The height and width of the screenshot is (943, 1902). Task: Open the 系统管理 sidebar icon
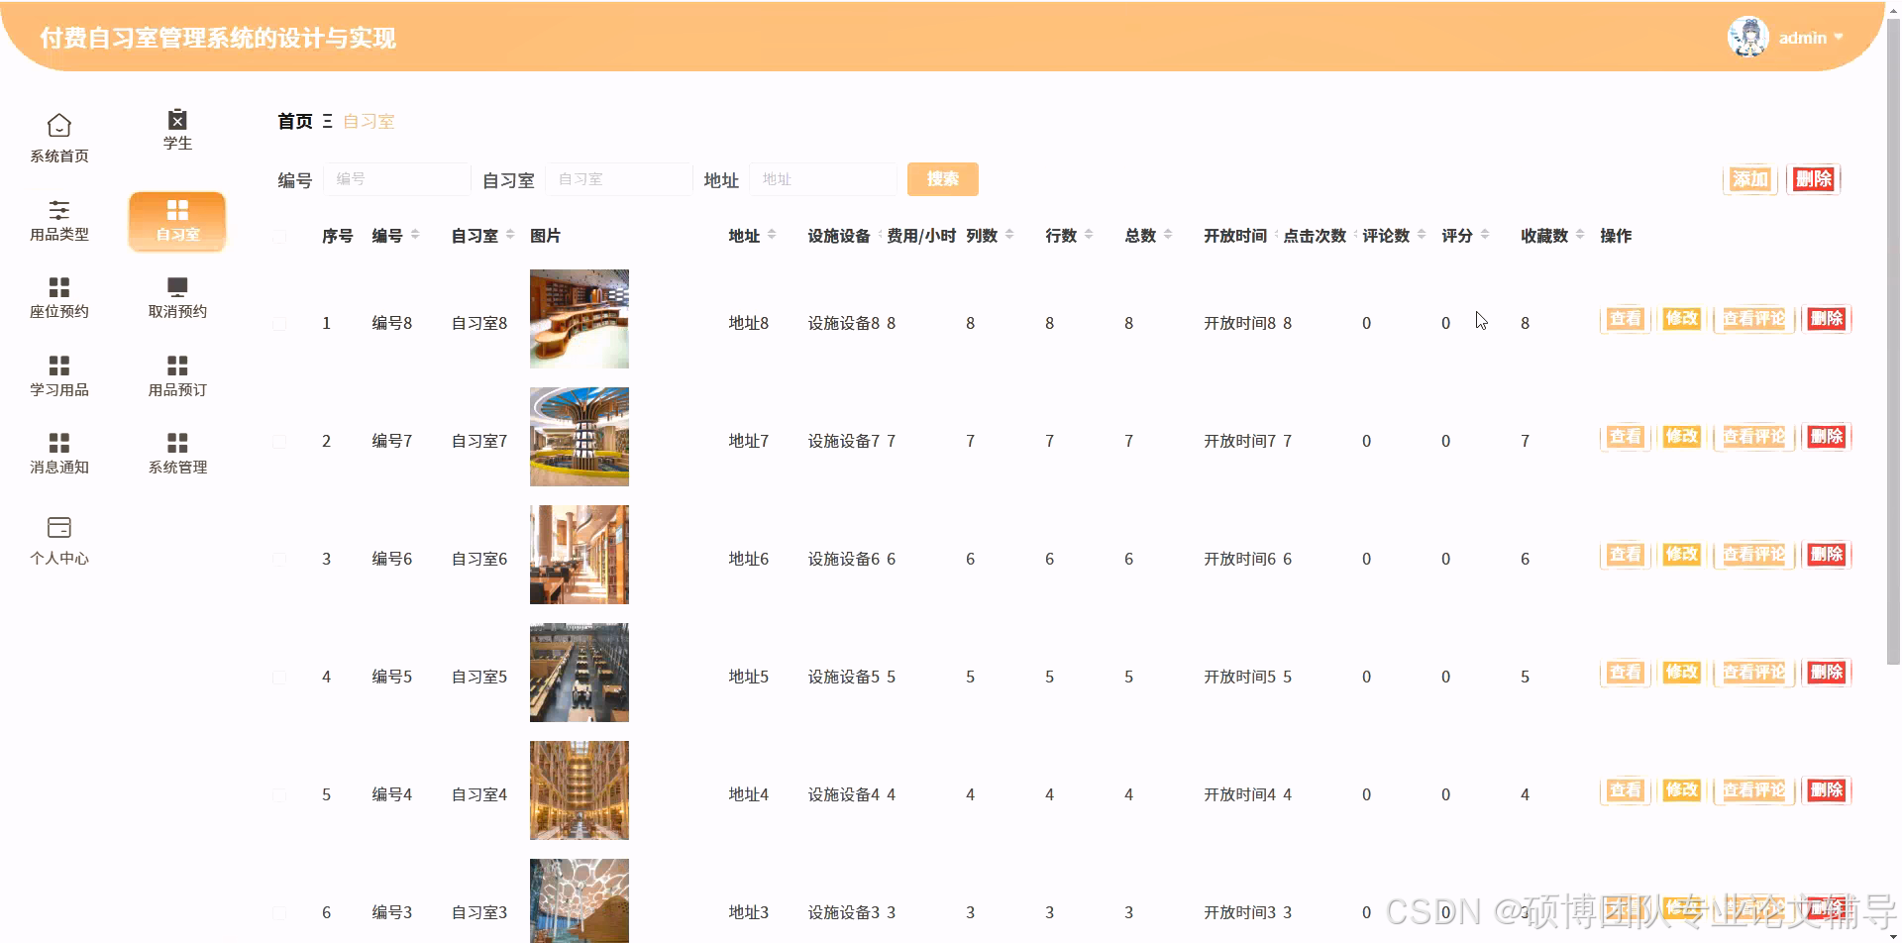tap(177, 443)
